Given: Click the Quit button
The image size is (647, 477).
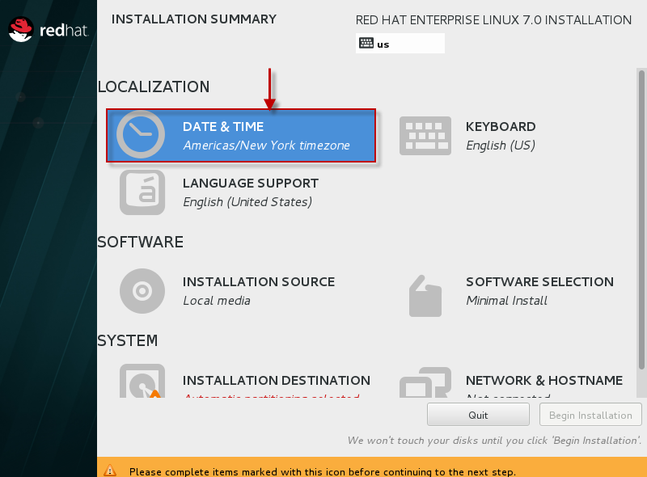Looking at the screenshot, I should point(478,415).
